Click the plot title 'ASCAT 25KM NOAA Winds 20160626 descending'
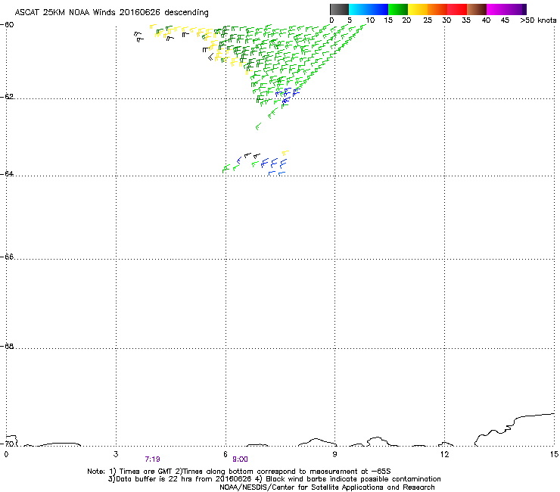This screenshot has height=492, width=560. click(x=111, y=13)
